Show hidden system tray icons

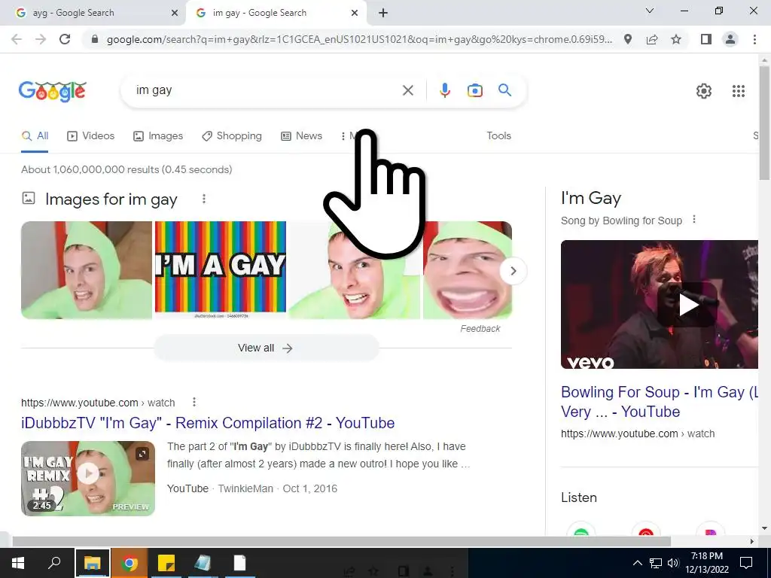637,563
